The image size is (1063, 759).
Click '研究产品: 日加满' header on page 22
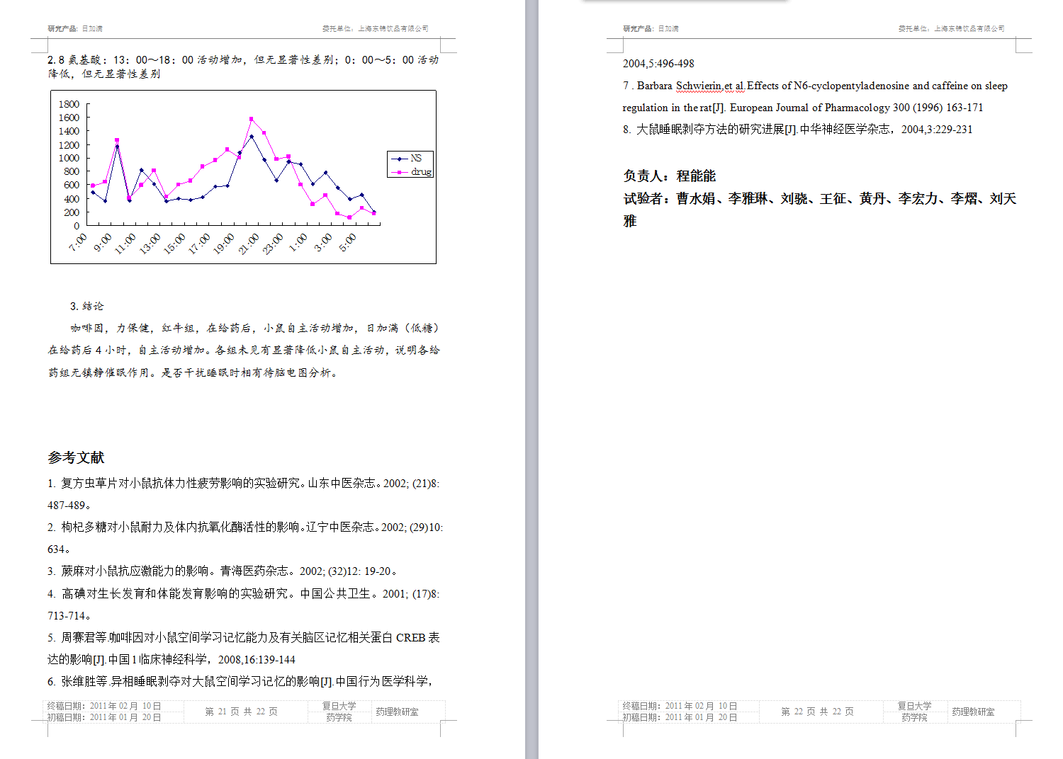(651, 29)
